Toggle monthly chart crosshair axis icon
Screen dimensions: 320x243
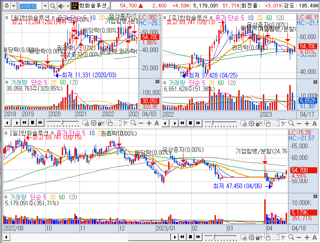pyautogui.click(x=126, y=123)
